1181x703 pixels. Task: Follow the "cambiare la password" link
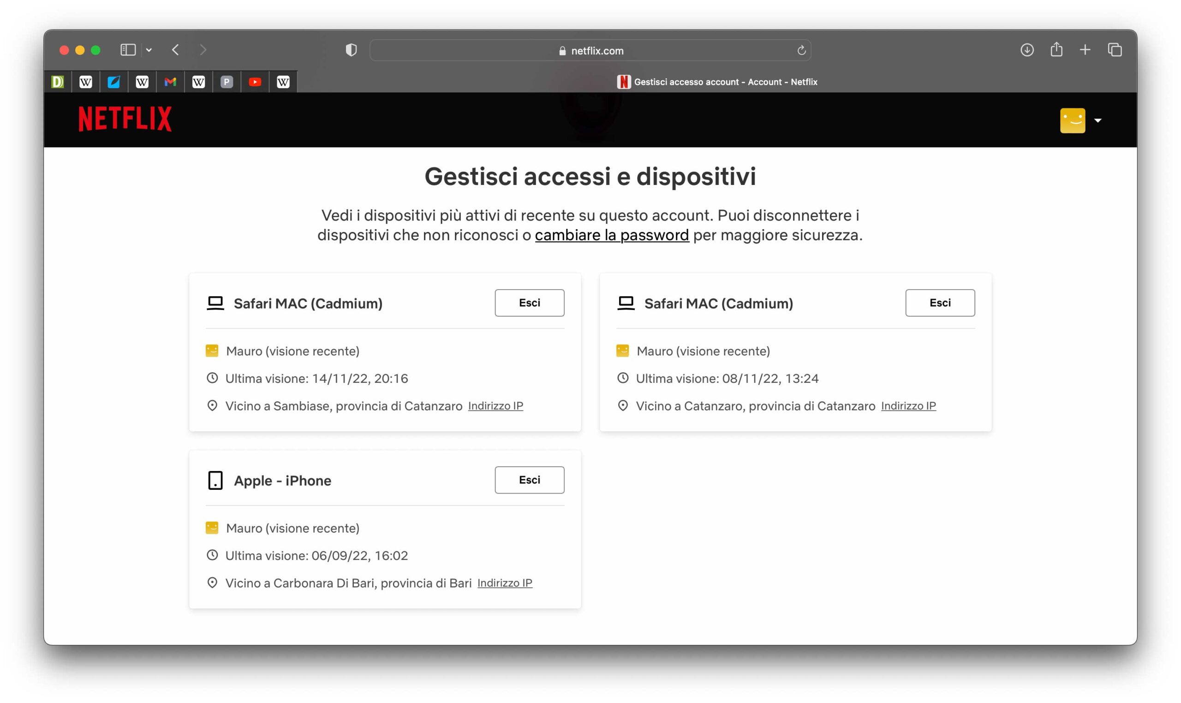(x=612, y=235)
